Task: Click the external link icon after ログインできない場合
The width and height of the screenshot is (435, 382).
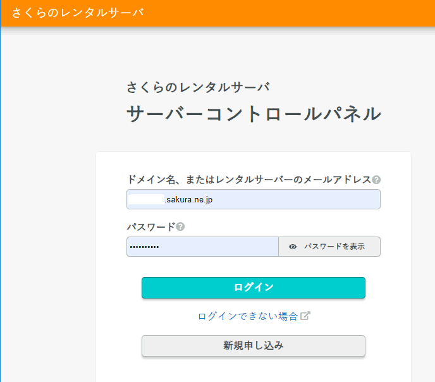Action: point(305,316)
